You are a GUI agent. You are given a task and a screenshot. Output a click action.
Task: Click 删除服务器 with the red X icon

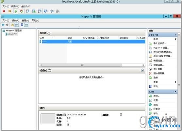[x=159, y=73]
